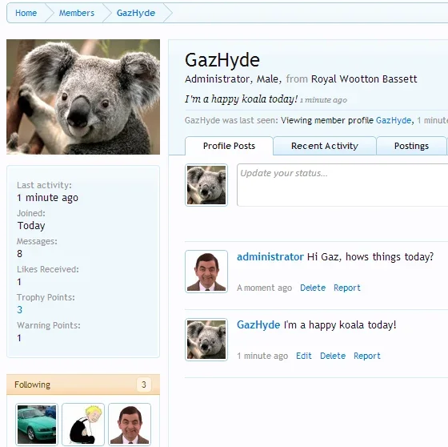Click the Following count badge showing 3

point(144,385)
